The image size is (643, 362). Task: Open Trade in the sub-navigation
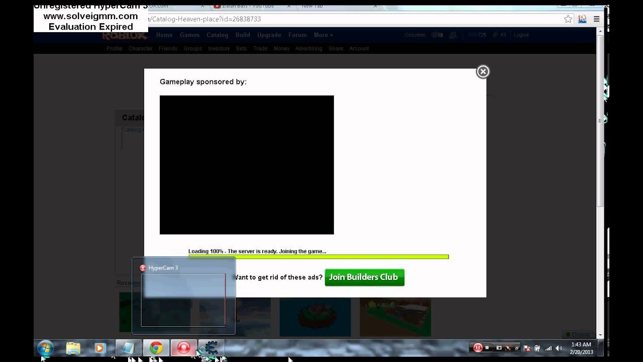[x=260, y=49]
